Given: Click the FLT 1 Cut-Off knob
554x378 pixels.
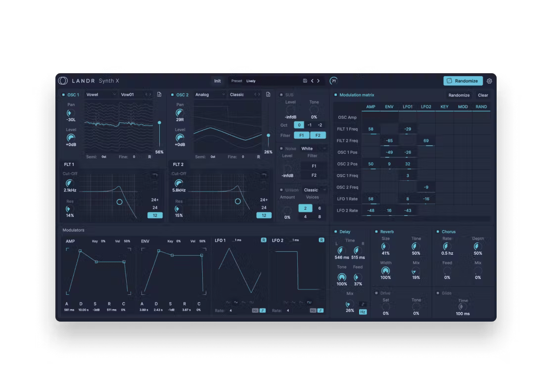Looking at the screenshot, I should tap(70, 183).
